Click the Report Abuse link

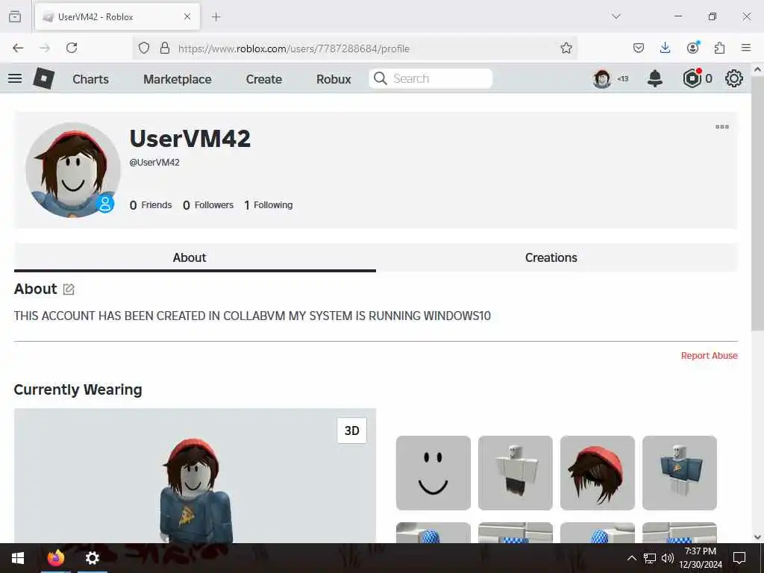click(x=709, y=356)
